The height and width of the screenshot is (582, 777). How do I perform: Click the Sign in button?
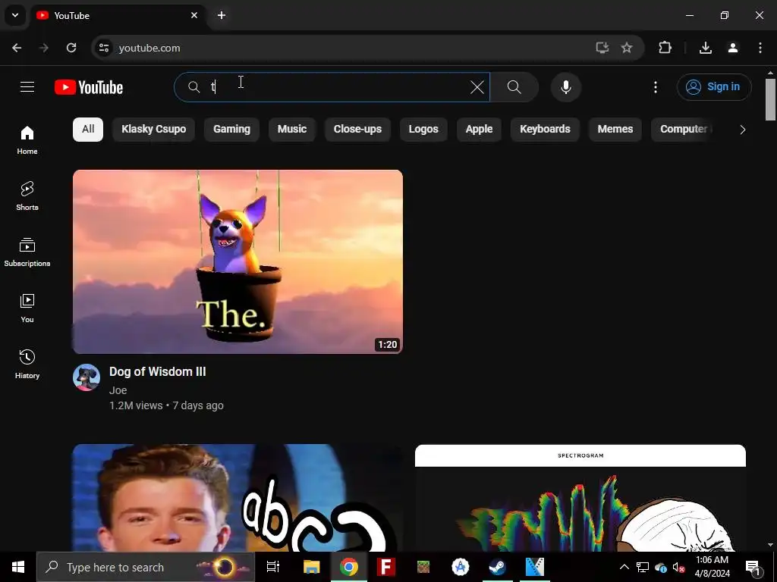pos(714,87)
